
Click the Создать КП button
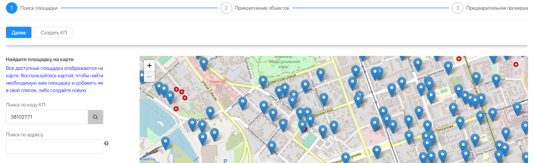(x=53, y=32)
